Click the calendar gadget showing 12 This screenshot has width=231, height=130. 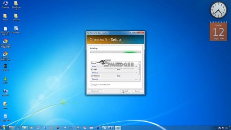[218, 31]
